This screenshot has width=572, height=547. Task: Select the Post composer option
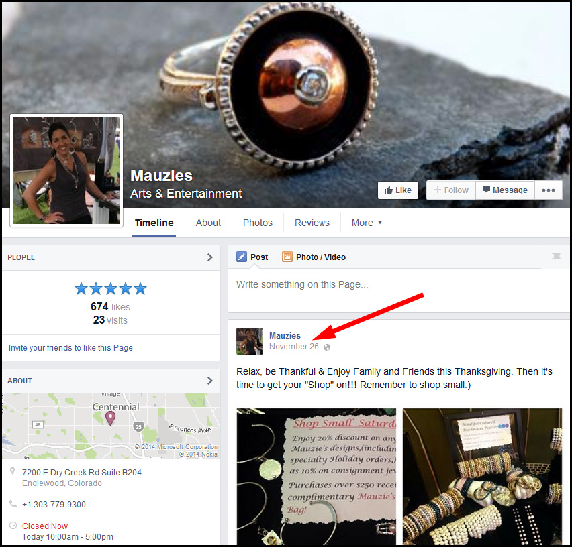(x=252, y=257)
